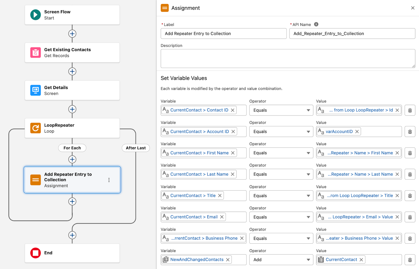419x269 pixels.
Task: Open operator dropdown showing Add
Action: (281, 260)
